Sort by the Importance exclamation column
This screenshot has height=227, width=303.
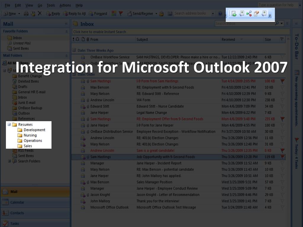[x=73, y=39]
